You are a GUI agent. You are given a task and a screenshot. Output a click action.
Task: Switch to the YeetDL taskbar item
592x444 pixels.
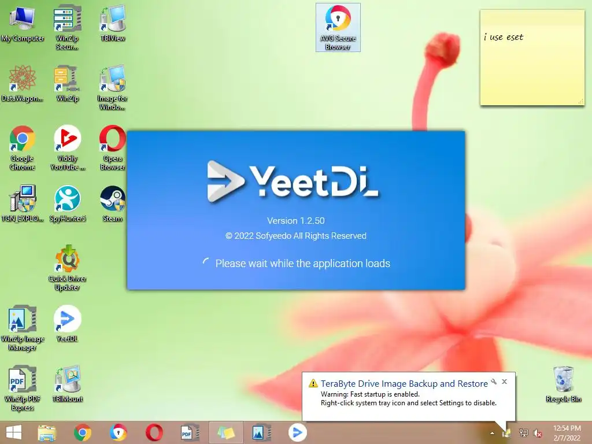(298, 432)
